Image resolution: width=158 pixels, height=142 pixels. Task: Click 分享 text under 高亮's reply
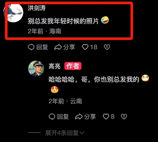[90, 117]
